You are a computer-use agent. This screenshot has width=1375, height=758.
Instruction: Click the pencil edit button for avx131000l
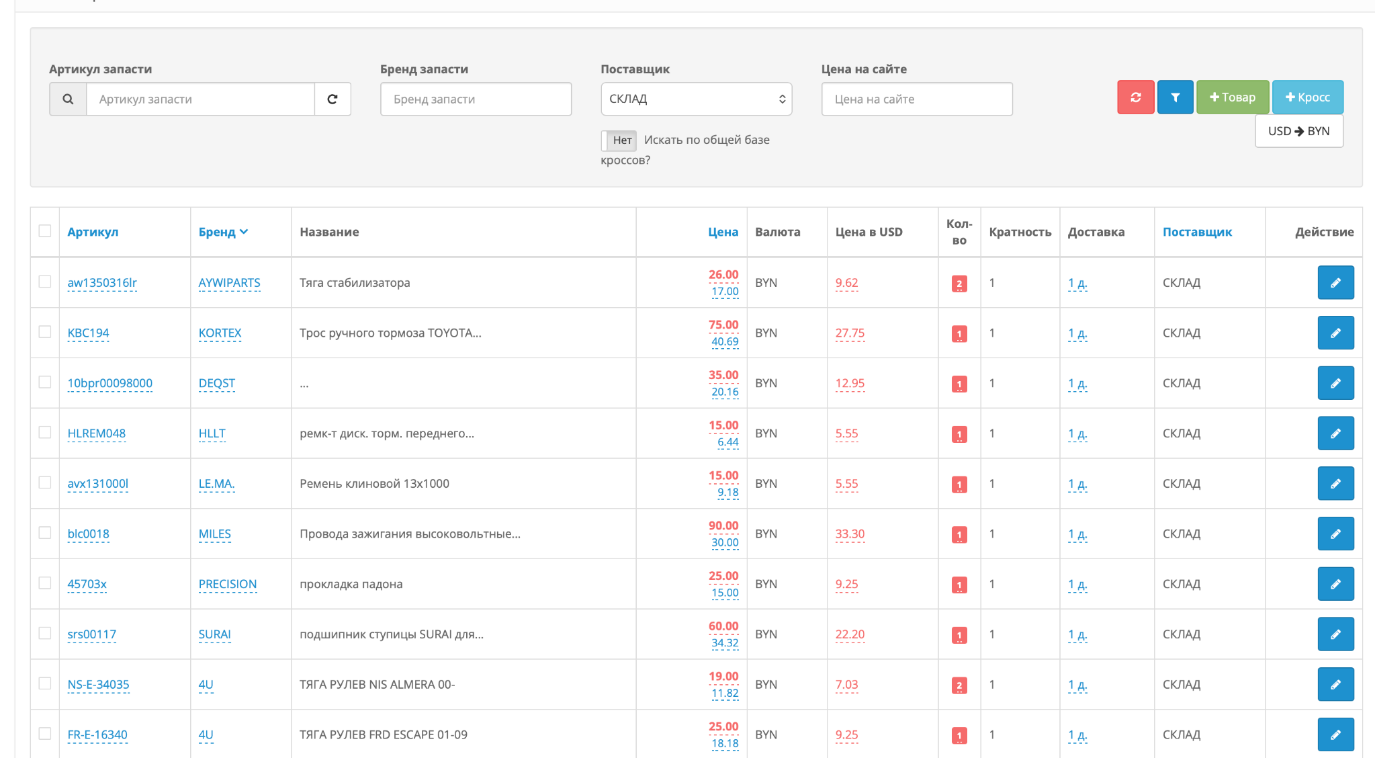coord(1335,483)
